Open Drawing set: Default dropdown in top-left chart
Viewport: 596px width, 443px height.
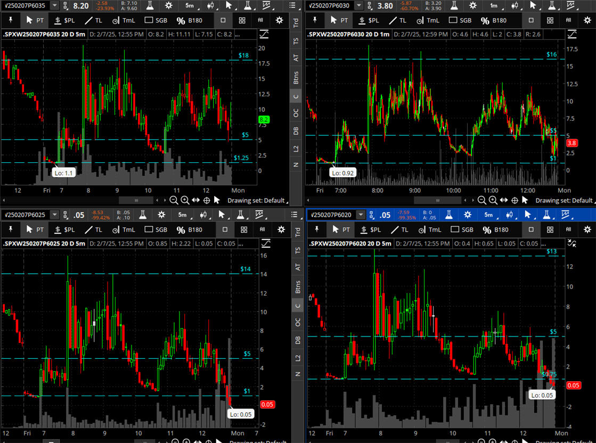click(x=257, y=201)
